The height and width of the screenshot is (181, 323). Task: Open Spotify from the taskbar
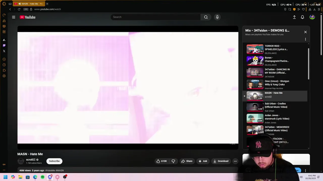tap(42, 177)
